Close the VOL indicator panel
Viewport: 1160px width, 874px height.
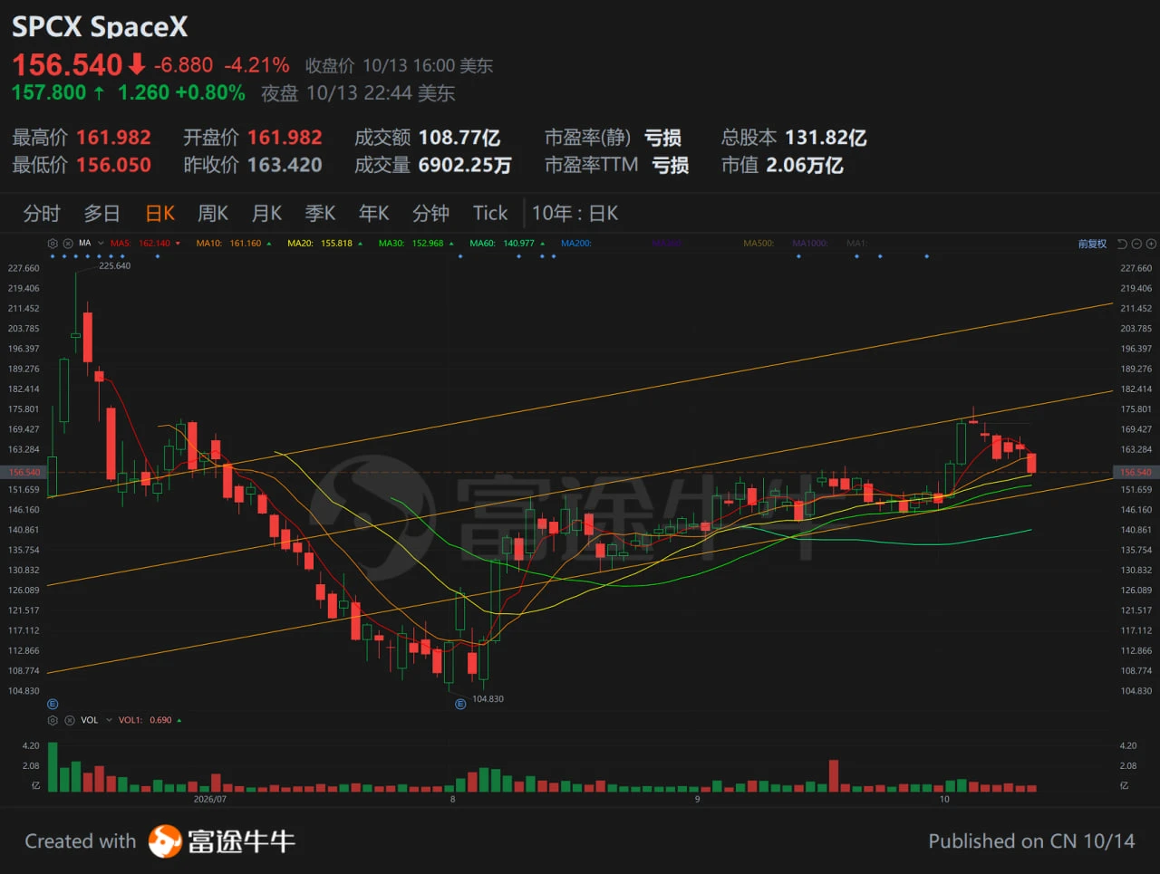tap(68, 720)
